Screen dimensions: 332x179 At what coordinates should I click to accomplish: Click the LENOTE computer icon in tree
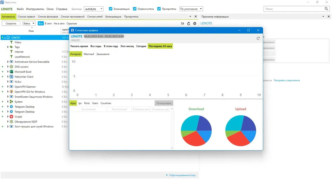[8, 38]
